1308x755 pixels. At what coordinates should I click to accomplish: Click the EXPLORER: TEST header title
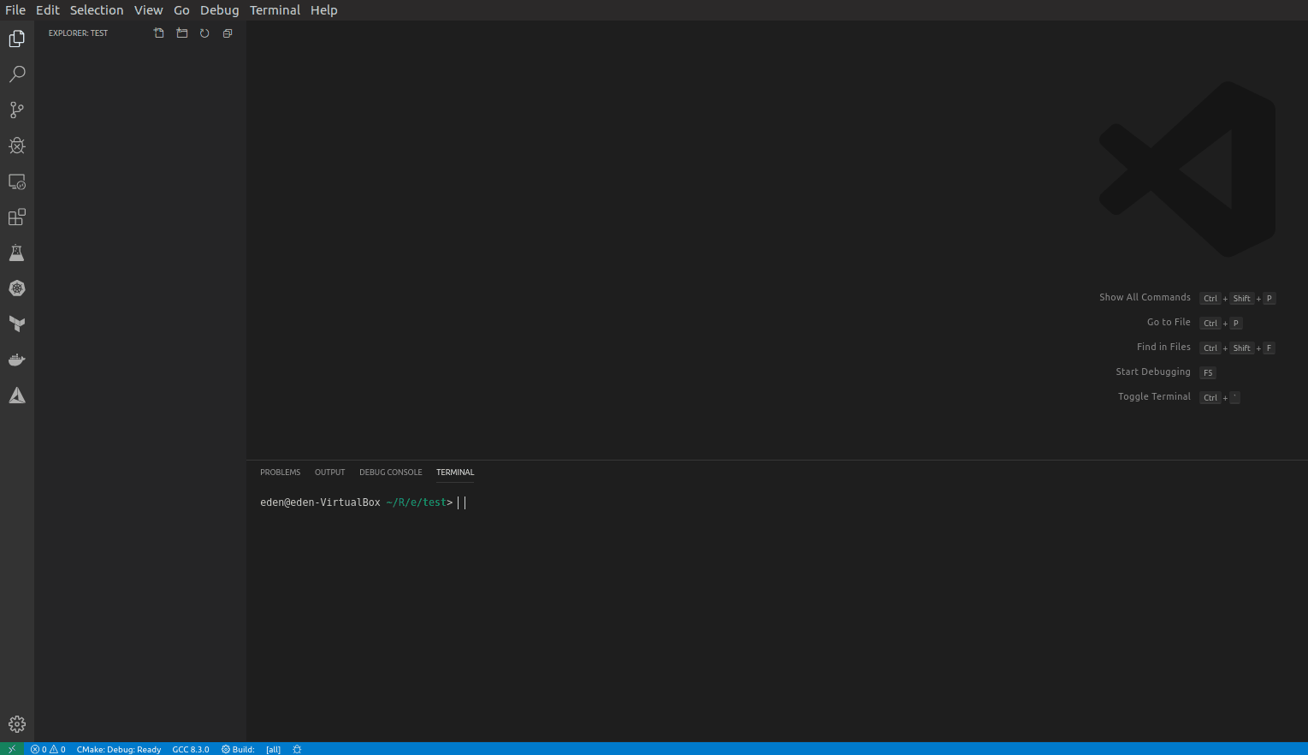pos(78,33)
